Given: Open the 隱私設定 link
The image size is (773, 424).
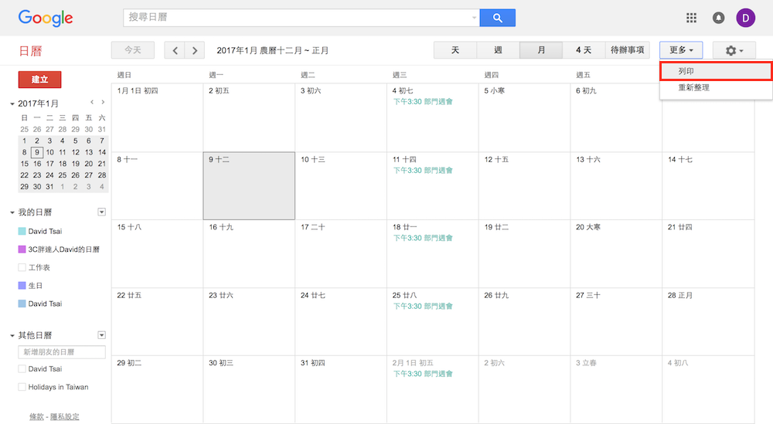Looking at the screenshot, I should [x=65, y=417].
